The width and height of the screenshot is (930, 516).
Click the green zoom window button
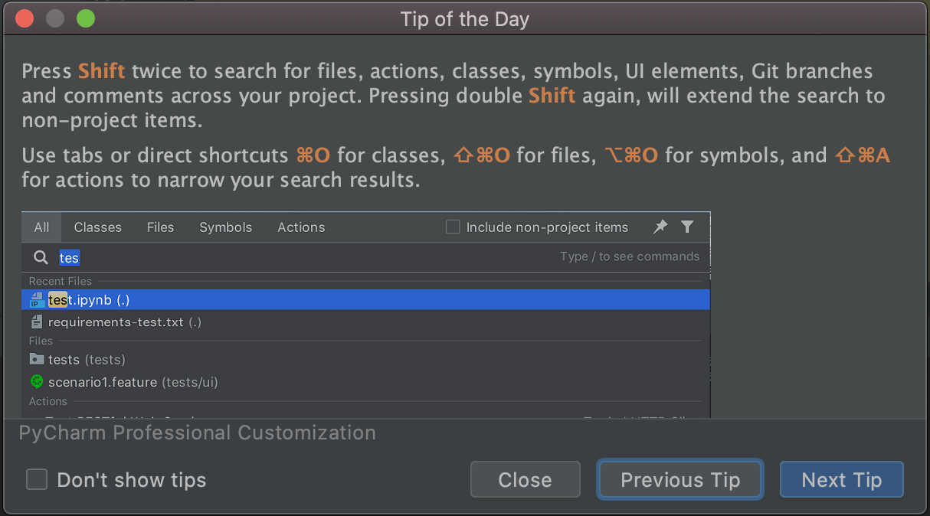[x=86, y=19]
